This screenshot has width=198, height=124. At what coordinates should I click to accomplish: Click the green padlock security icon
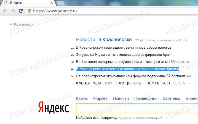coord(30,11)
